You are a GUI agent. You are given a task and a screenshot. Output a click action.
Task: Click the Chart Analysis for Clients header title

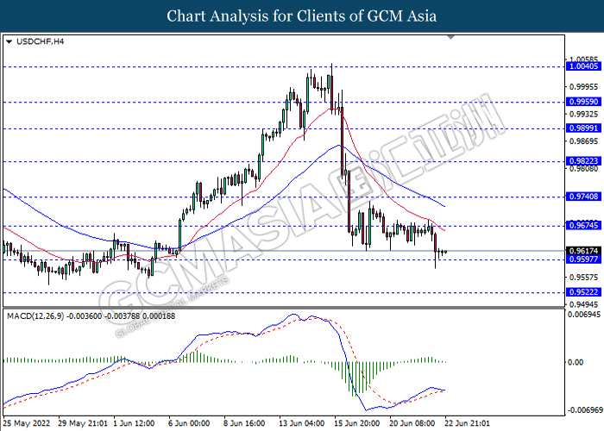[302, 16]
